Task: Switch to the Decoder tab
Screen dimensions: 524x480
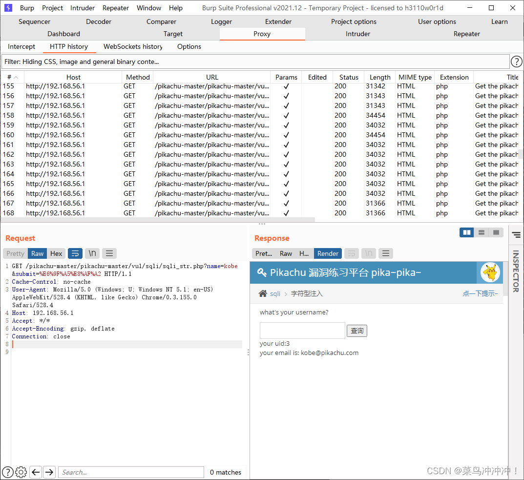Action: coord(99,21)
